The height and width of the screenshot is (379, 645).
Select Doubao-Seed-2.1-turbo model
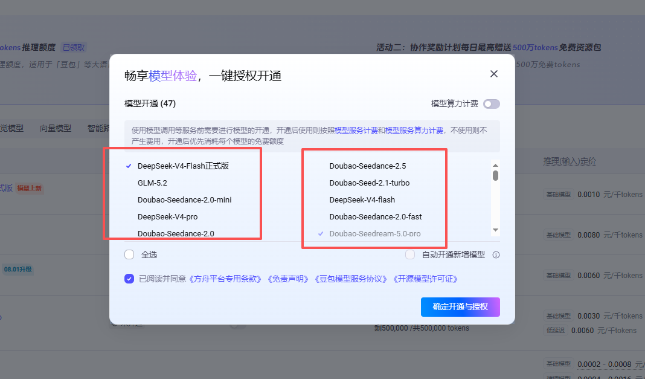point(370,183)
